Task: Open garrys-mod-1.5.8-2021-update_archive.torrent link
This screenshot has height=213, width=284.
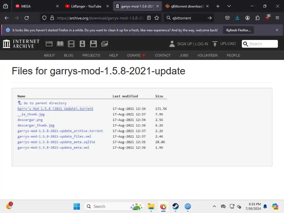Action: coord(60,131)
